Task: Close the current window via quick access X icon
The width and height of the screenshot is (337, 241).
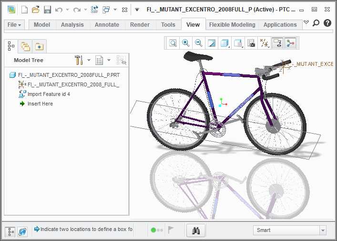Action: 125,10
